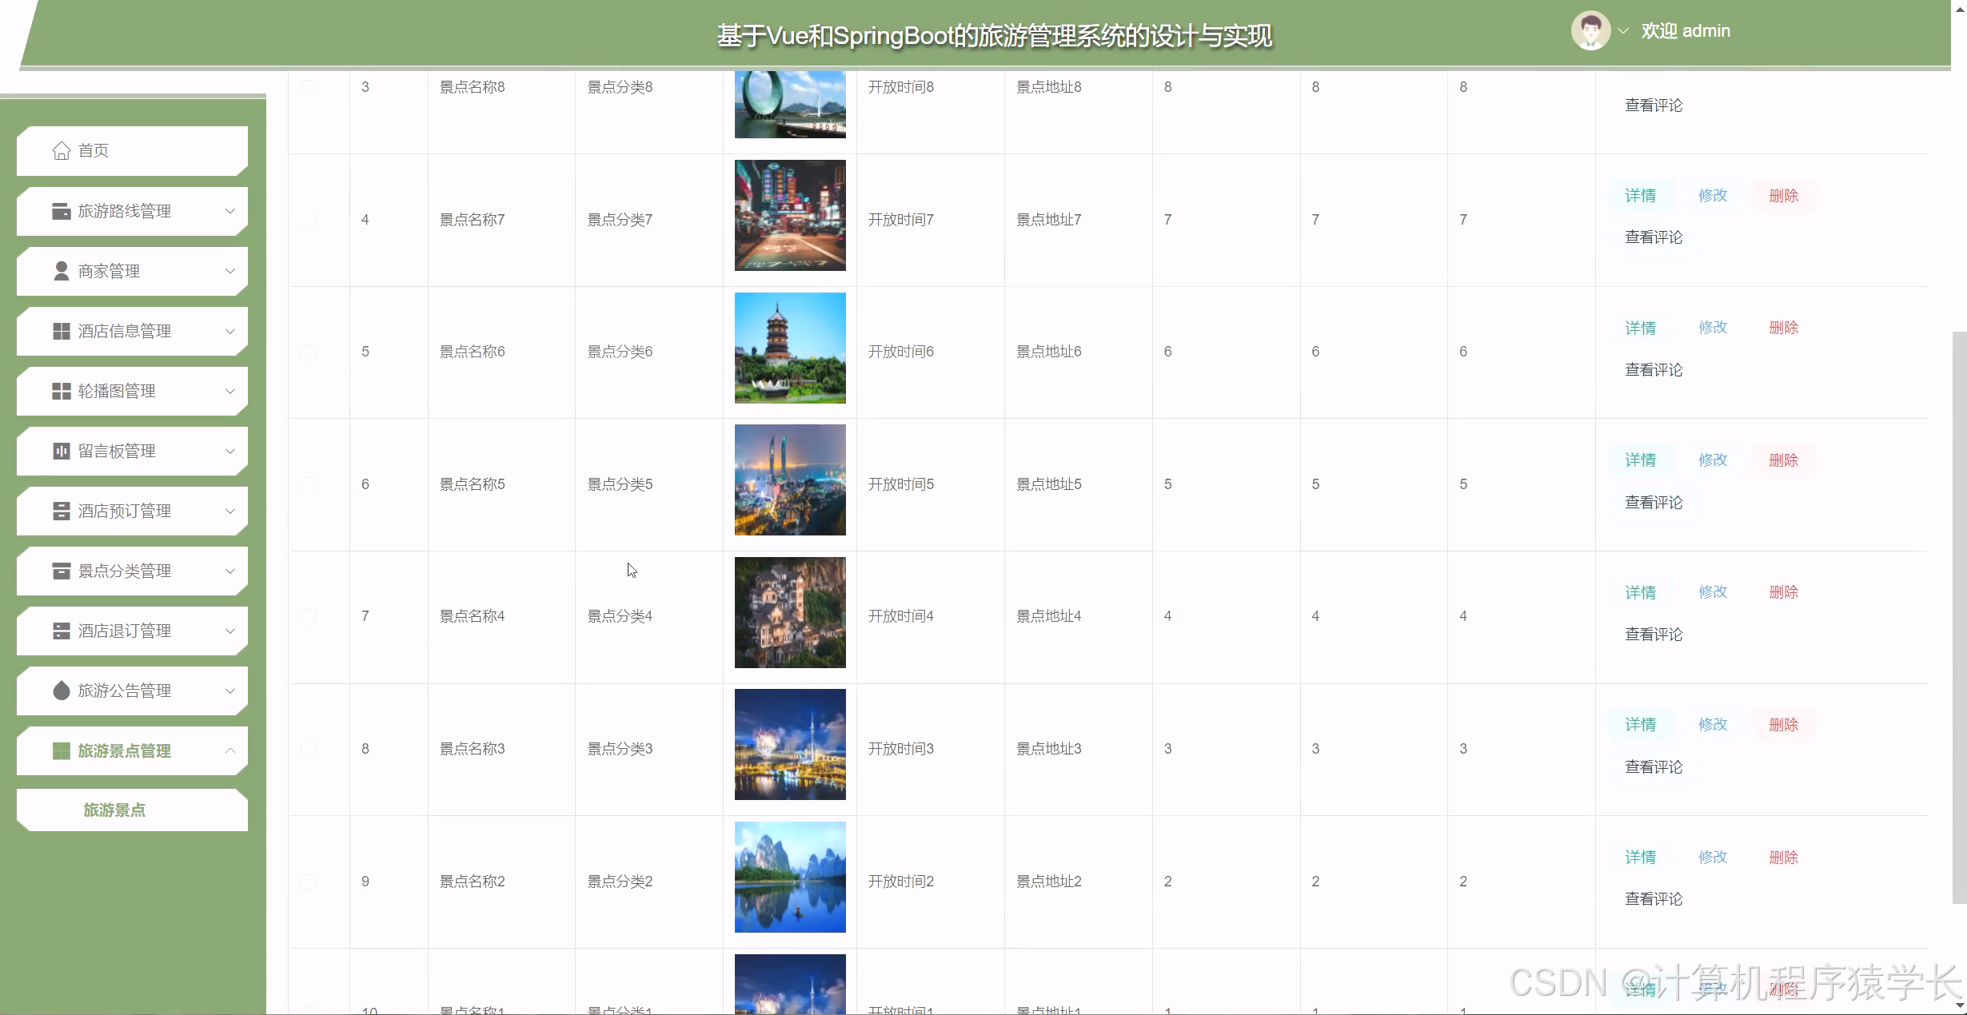Click 查看评论 for 景点名称2
The image size is (1967, 1015).
tap(1654, 899)
